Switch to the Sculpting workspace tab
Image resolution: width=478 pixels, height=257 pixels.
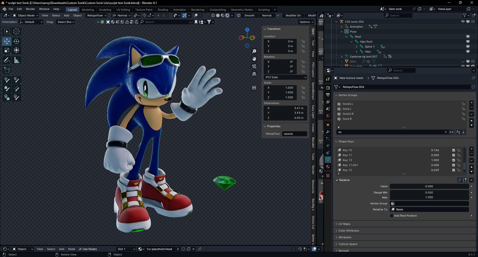click(105, 10)
